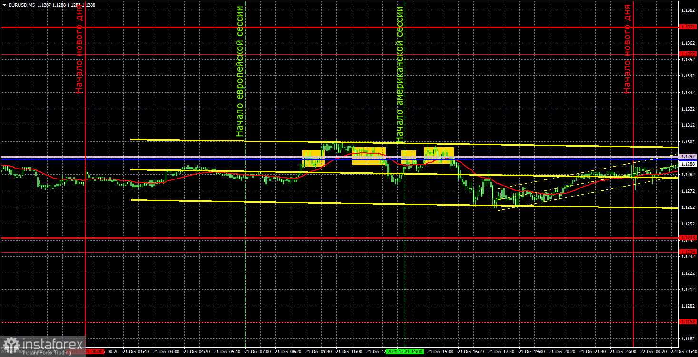Select the 'Начало американской сессии' vertical label
This screenshot has width=698, height=357.
[400, 75]
